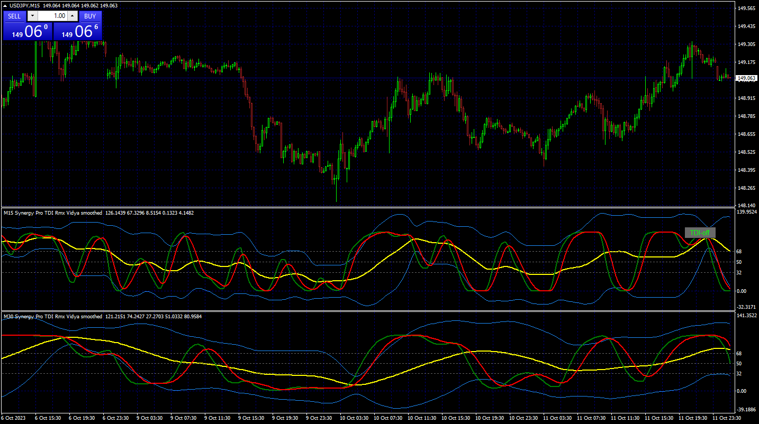Image resolution: width=759 pixels, height=424 pixels.
Task: Click the 149.305 price scale value
Action: pyautogui.click(x=746, y=44)
